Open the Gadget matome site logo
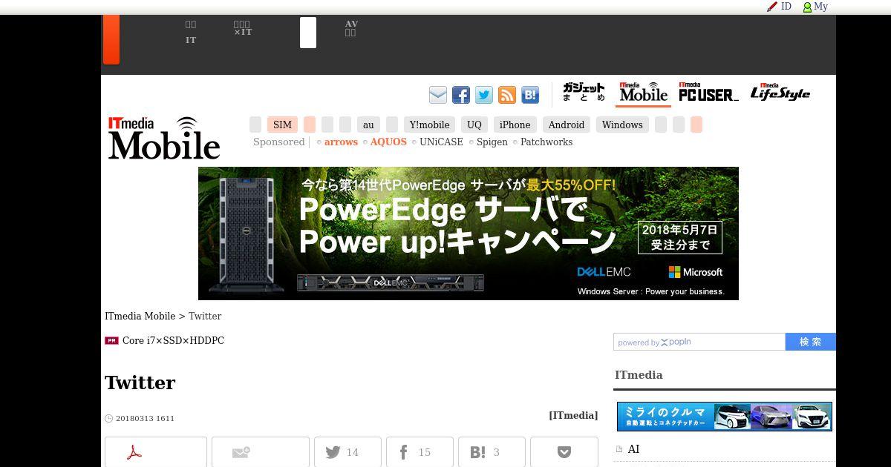This screenshot has width=891, height=467. click(584, 93)
